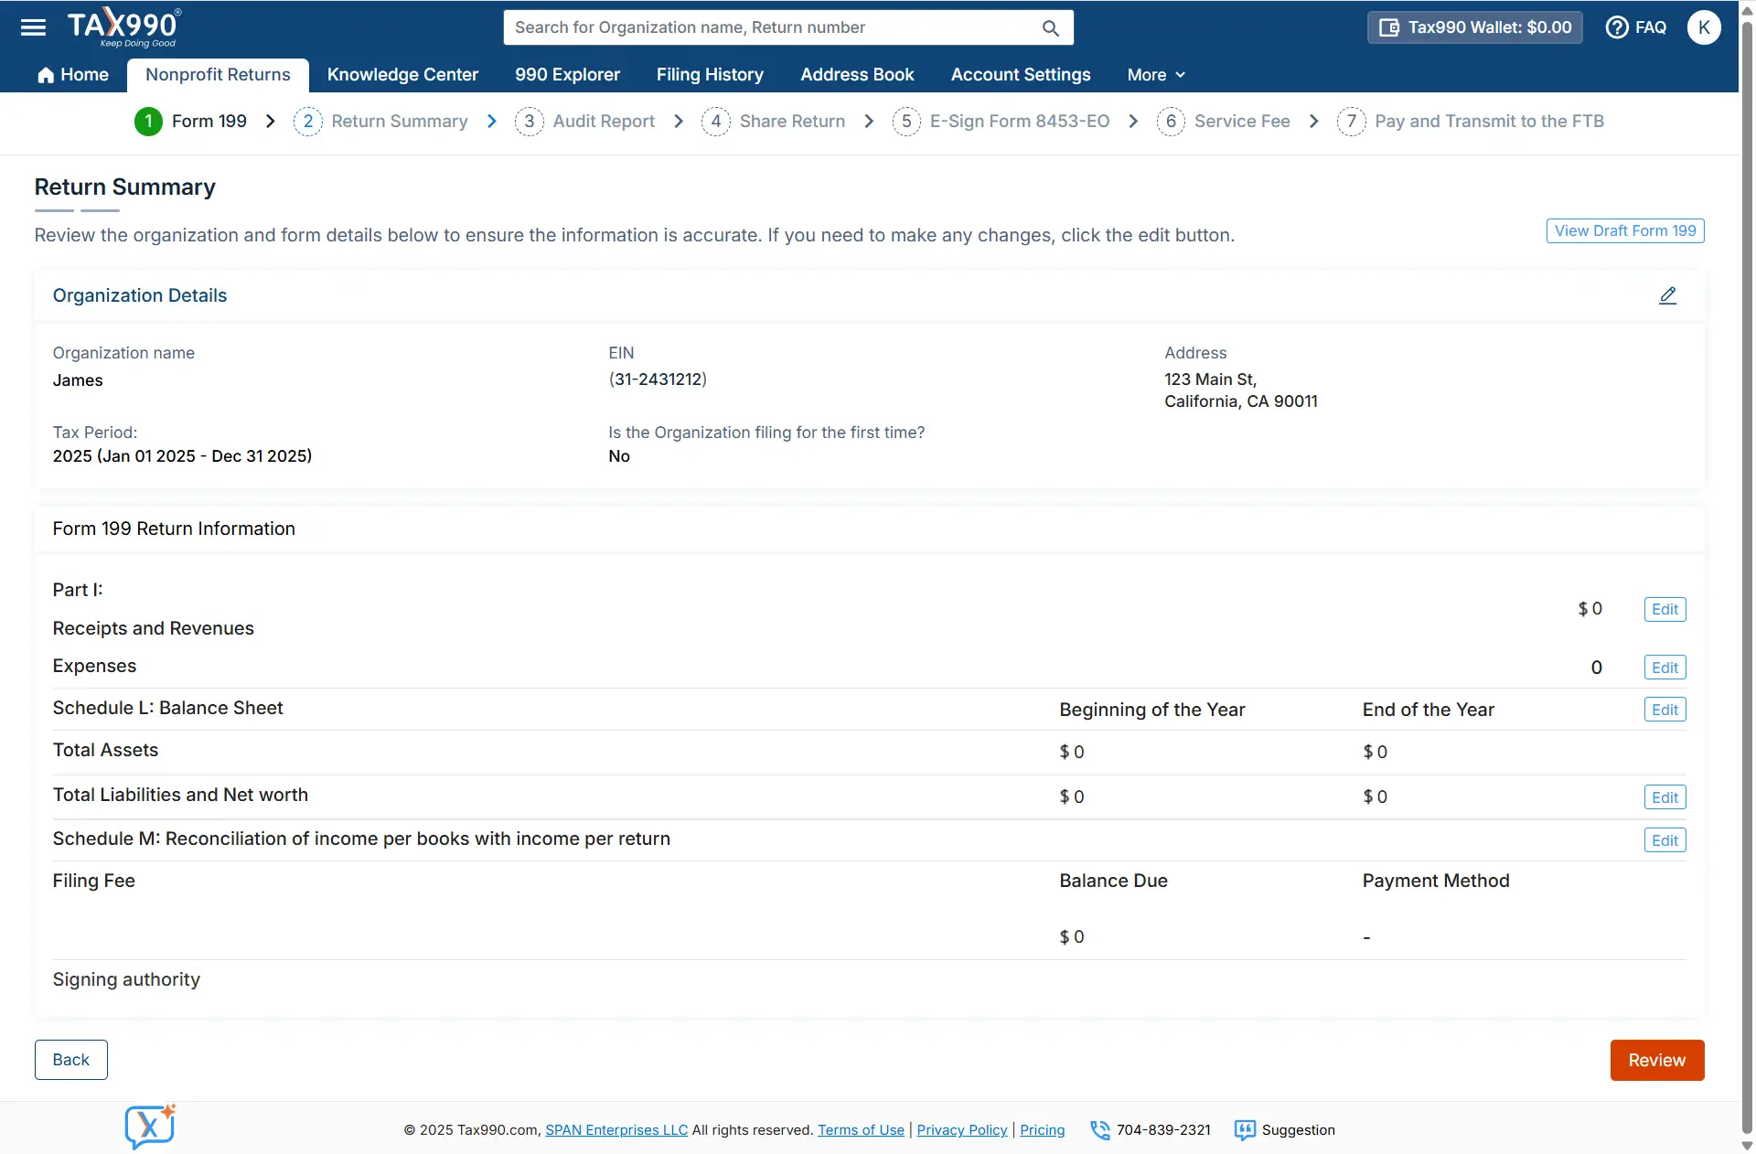This screenshot has height=1154, width=1756.
Task: Click the Home icon
Action: (44, 74)
